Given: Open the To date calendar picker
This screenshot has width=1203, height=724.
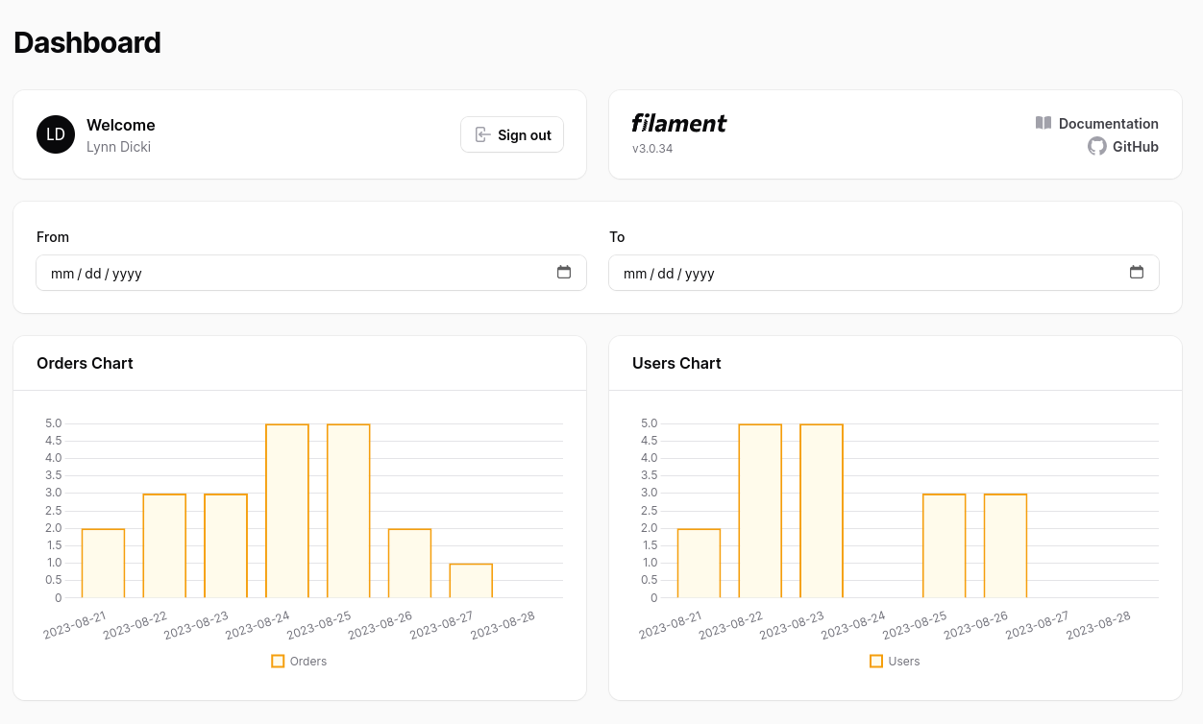Looking at the screenshot, I should [1137, 273].
